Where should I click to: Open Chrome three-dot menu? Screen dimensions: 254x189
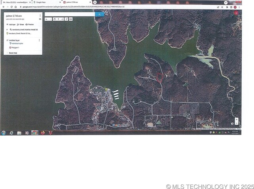coord(239,7)
